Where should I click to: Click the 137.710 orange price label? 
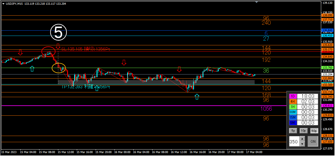[328, 20]
